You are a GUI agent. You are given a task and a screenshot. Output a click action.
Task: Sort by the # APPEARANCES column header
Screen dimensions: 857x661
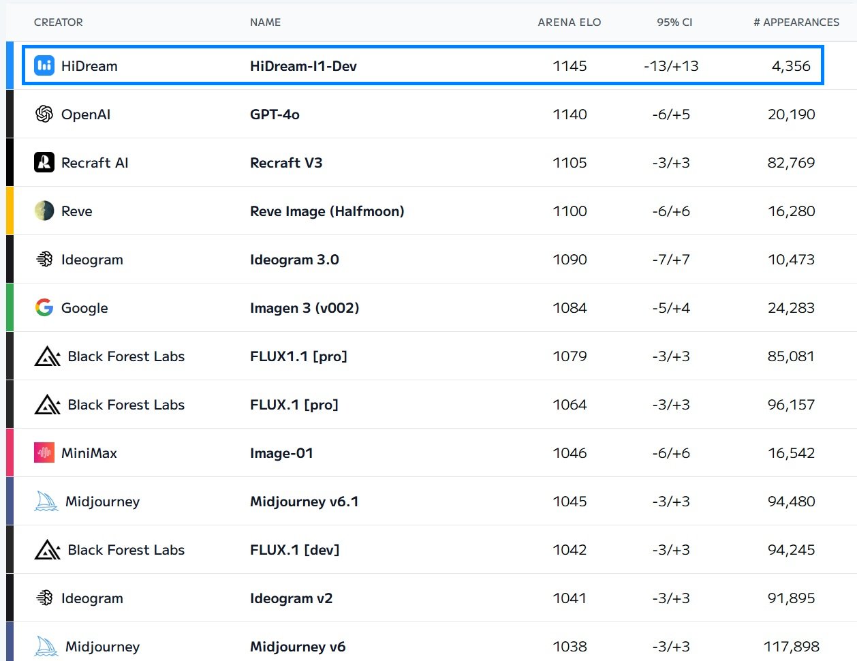[796, 22]
